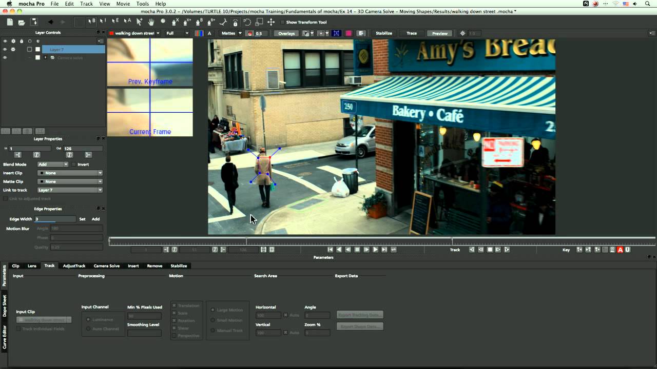
Task: Click the Edge Width Set button
Action: tap(82, 219)
